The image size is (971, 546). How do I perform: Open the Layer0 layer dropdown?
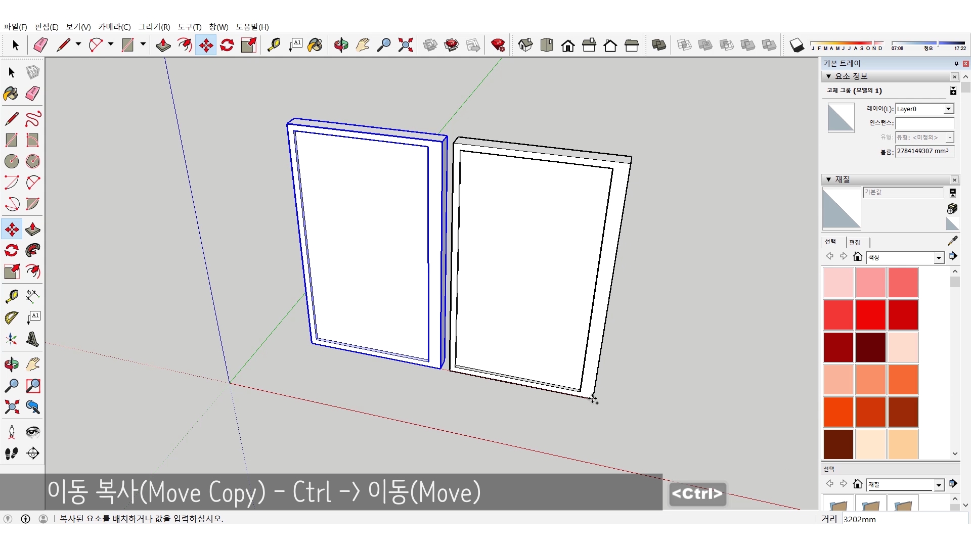click(948, 109)
